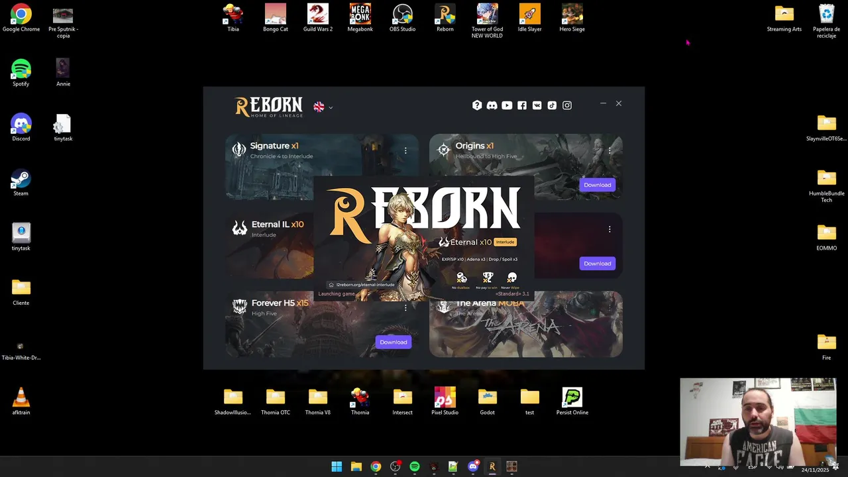Screen dimensions: 848x477
Task: Open three-dot menu on Forever H5 x15 card
Action: pyautogui.click(x=405, y=307)
